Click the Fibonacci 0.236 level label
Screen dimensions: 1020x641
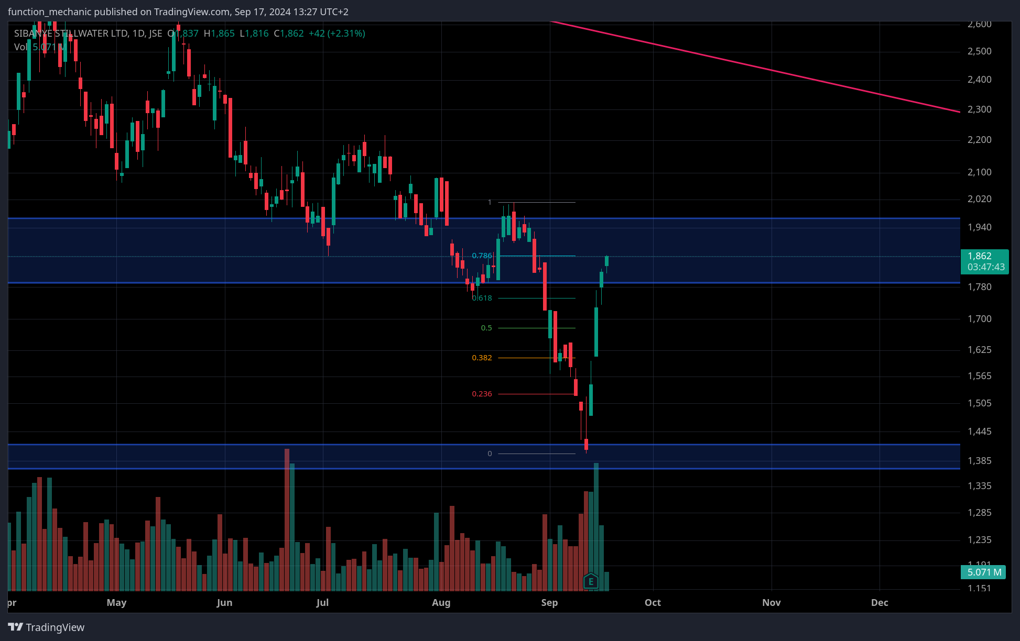[x=482, y=394]
